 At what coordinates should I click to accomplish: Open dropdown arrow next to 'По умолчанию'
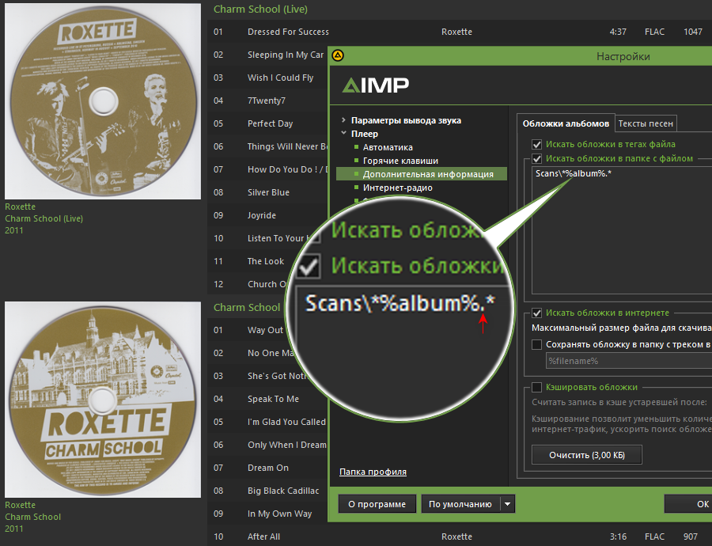(508, 504)
